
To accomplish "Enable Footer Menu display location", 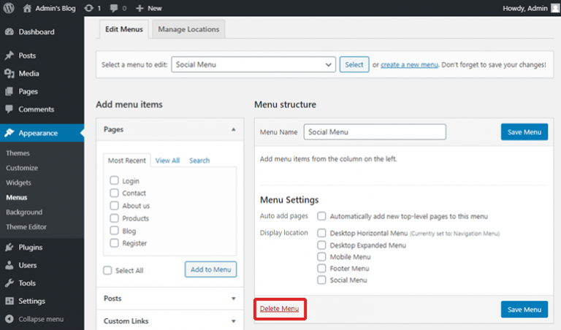I will point(321,268).
